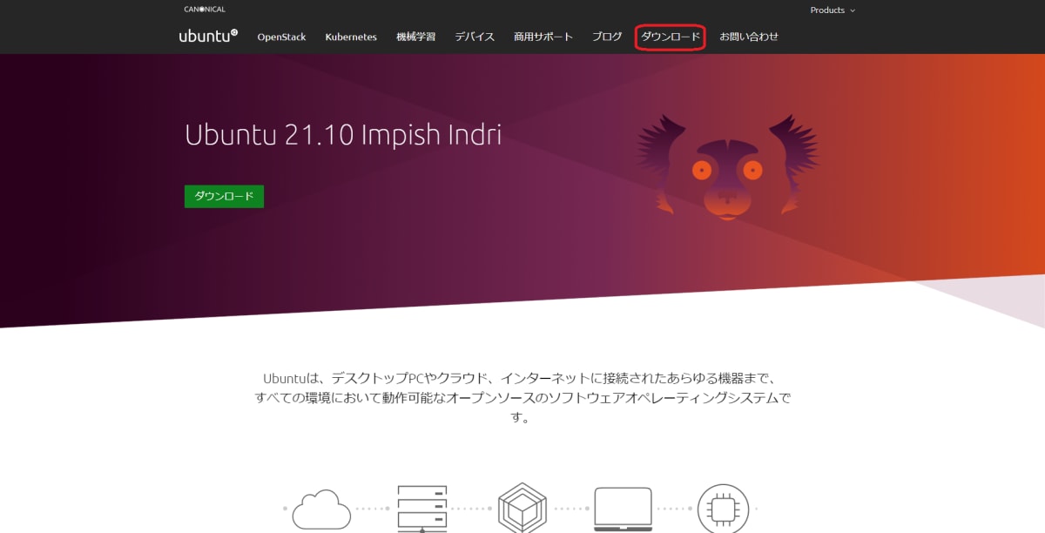The image size is (1045, 533).
Task: Open ダウンロード in the top navigation
Action: point(671,37)
